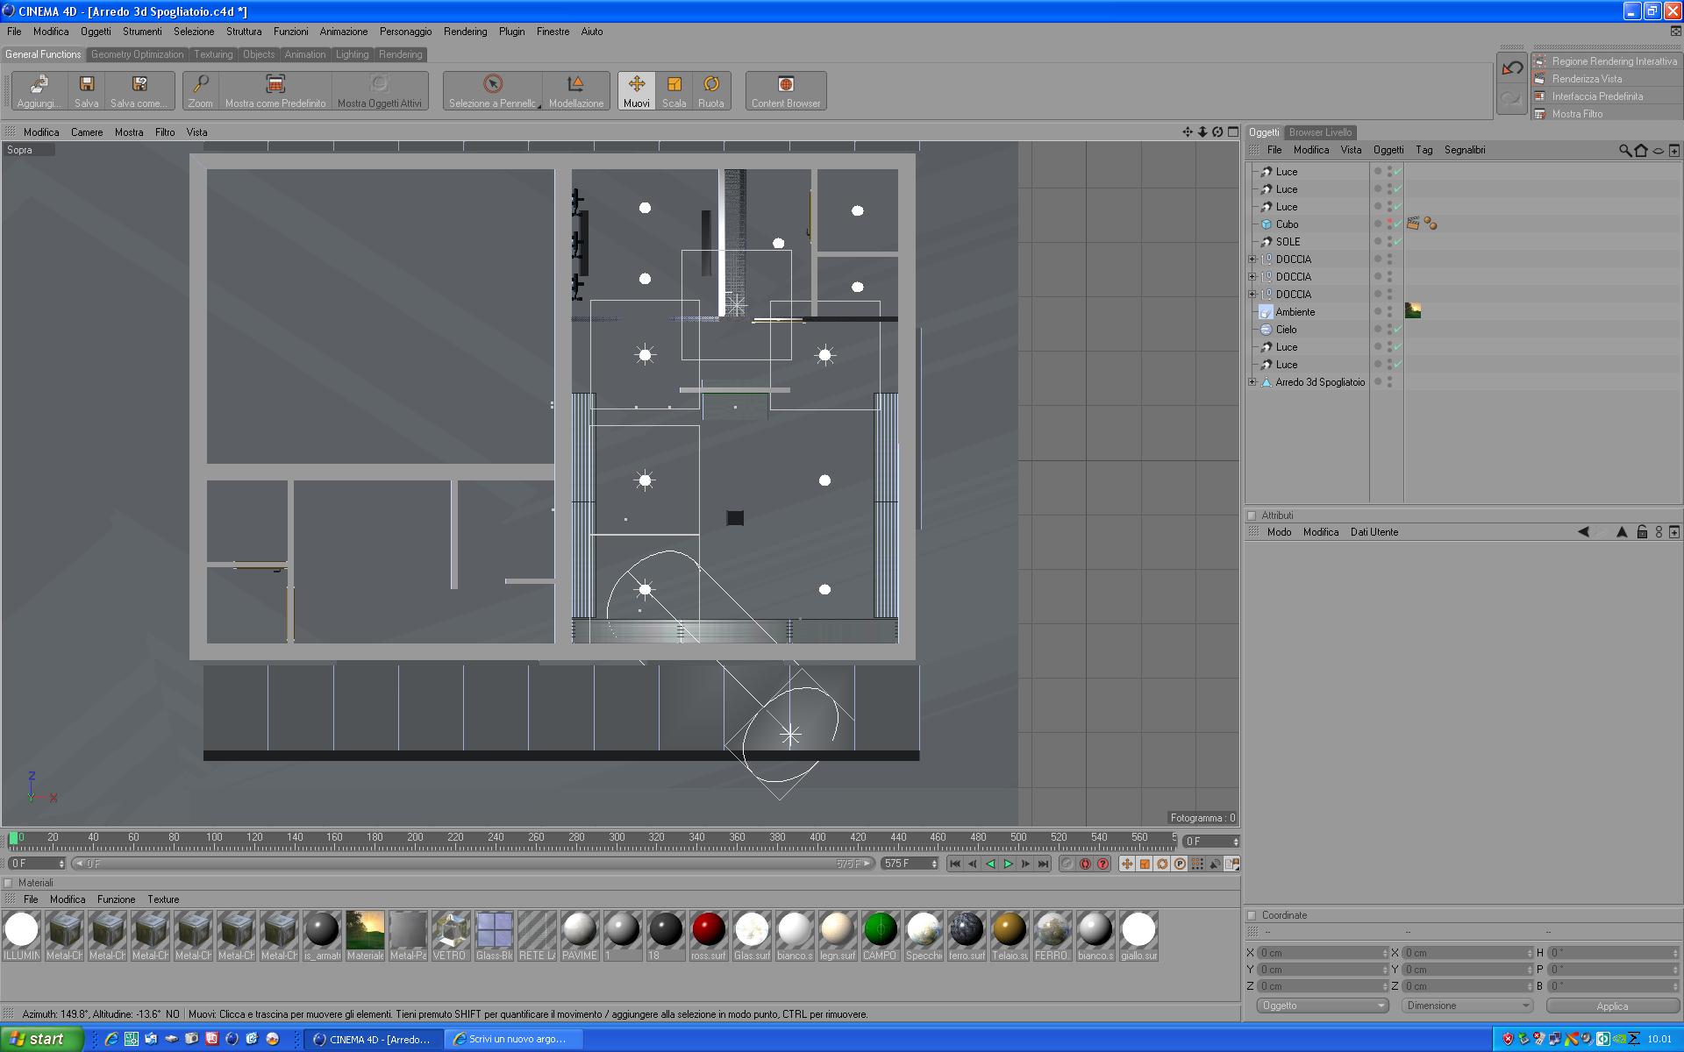
Task: Open the Modellazione tool
Action: coord(575,90)
